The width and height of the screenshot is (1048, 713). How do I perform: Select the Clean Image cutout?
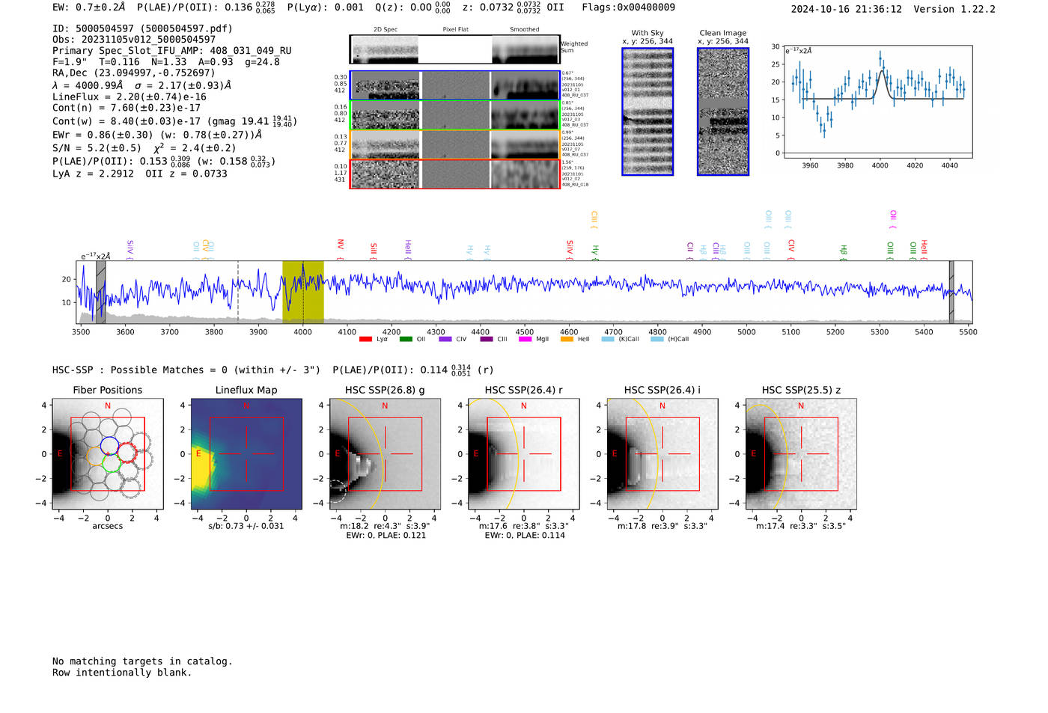(x=723, y=111)
